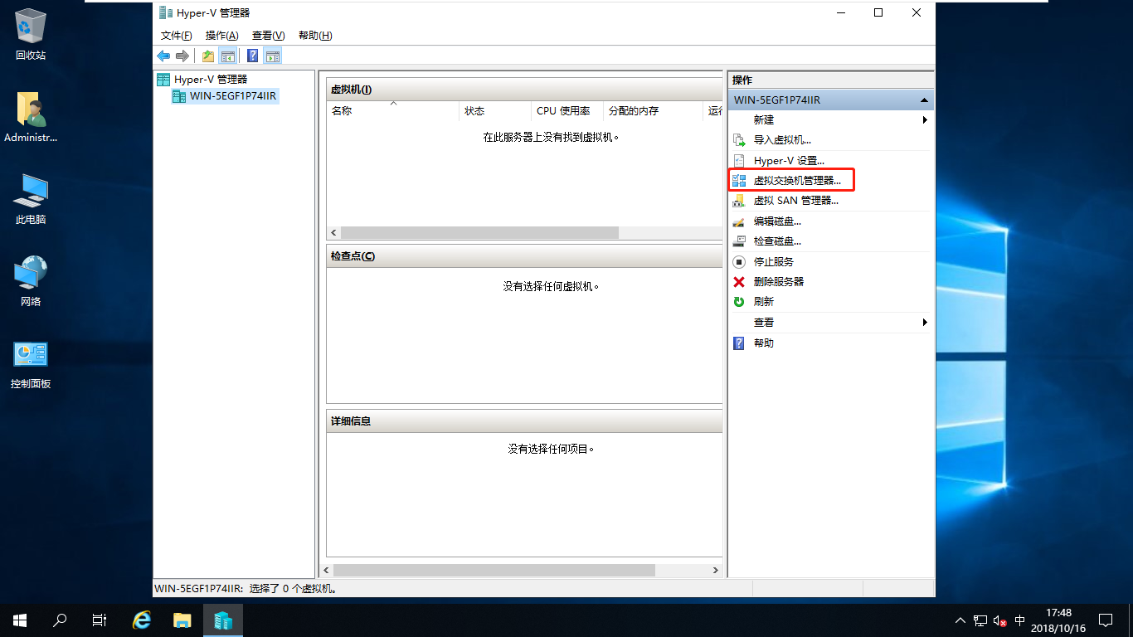Click 停止服务 action
Image resolution: width=1133 pixels, height=637 pixels.
click(774, 262)
